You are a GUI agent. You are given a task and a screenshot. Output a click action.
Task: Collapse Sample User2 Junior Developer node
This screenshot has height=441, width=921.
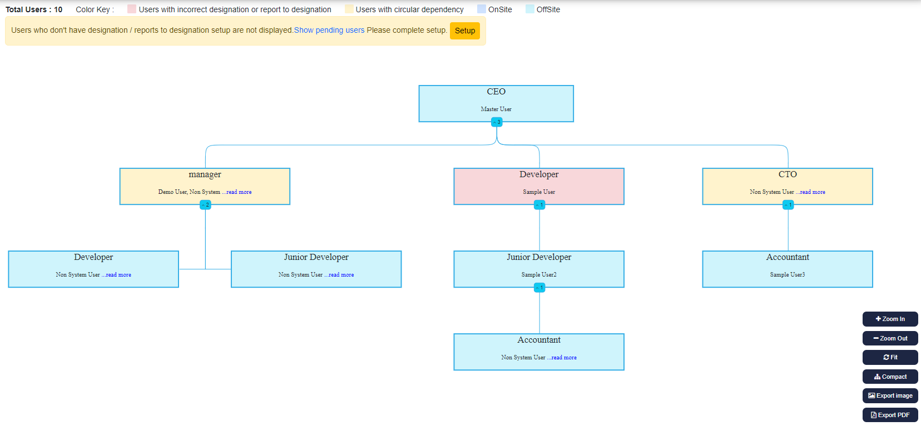[539, 288]
